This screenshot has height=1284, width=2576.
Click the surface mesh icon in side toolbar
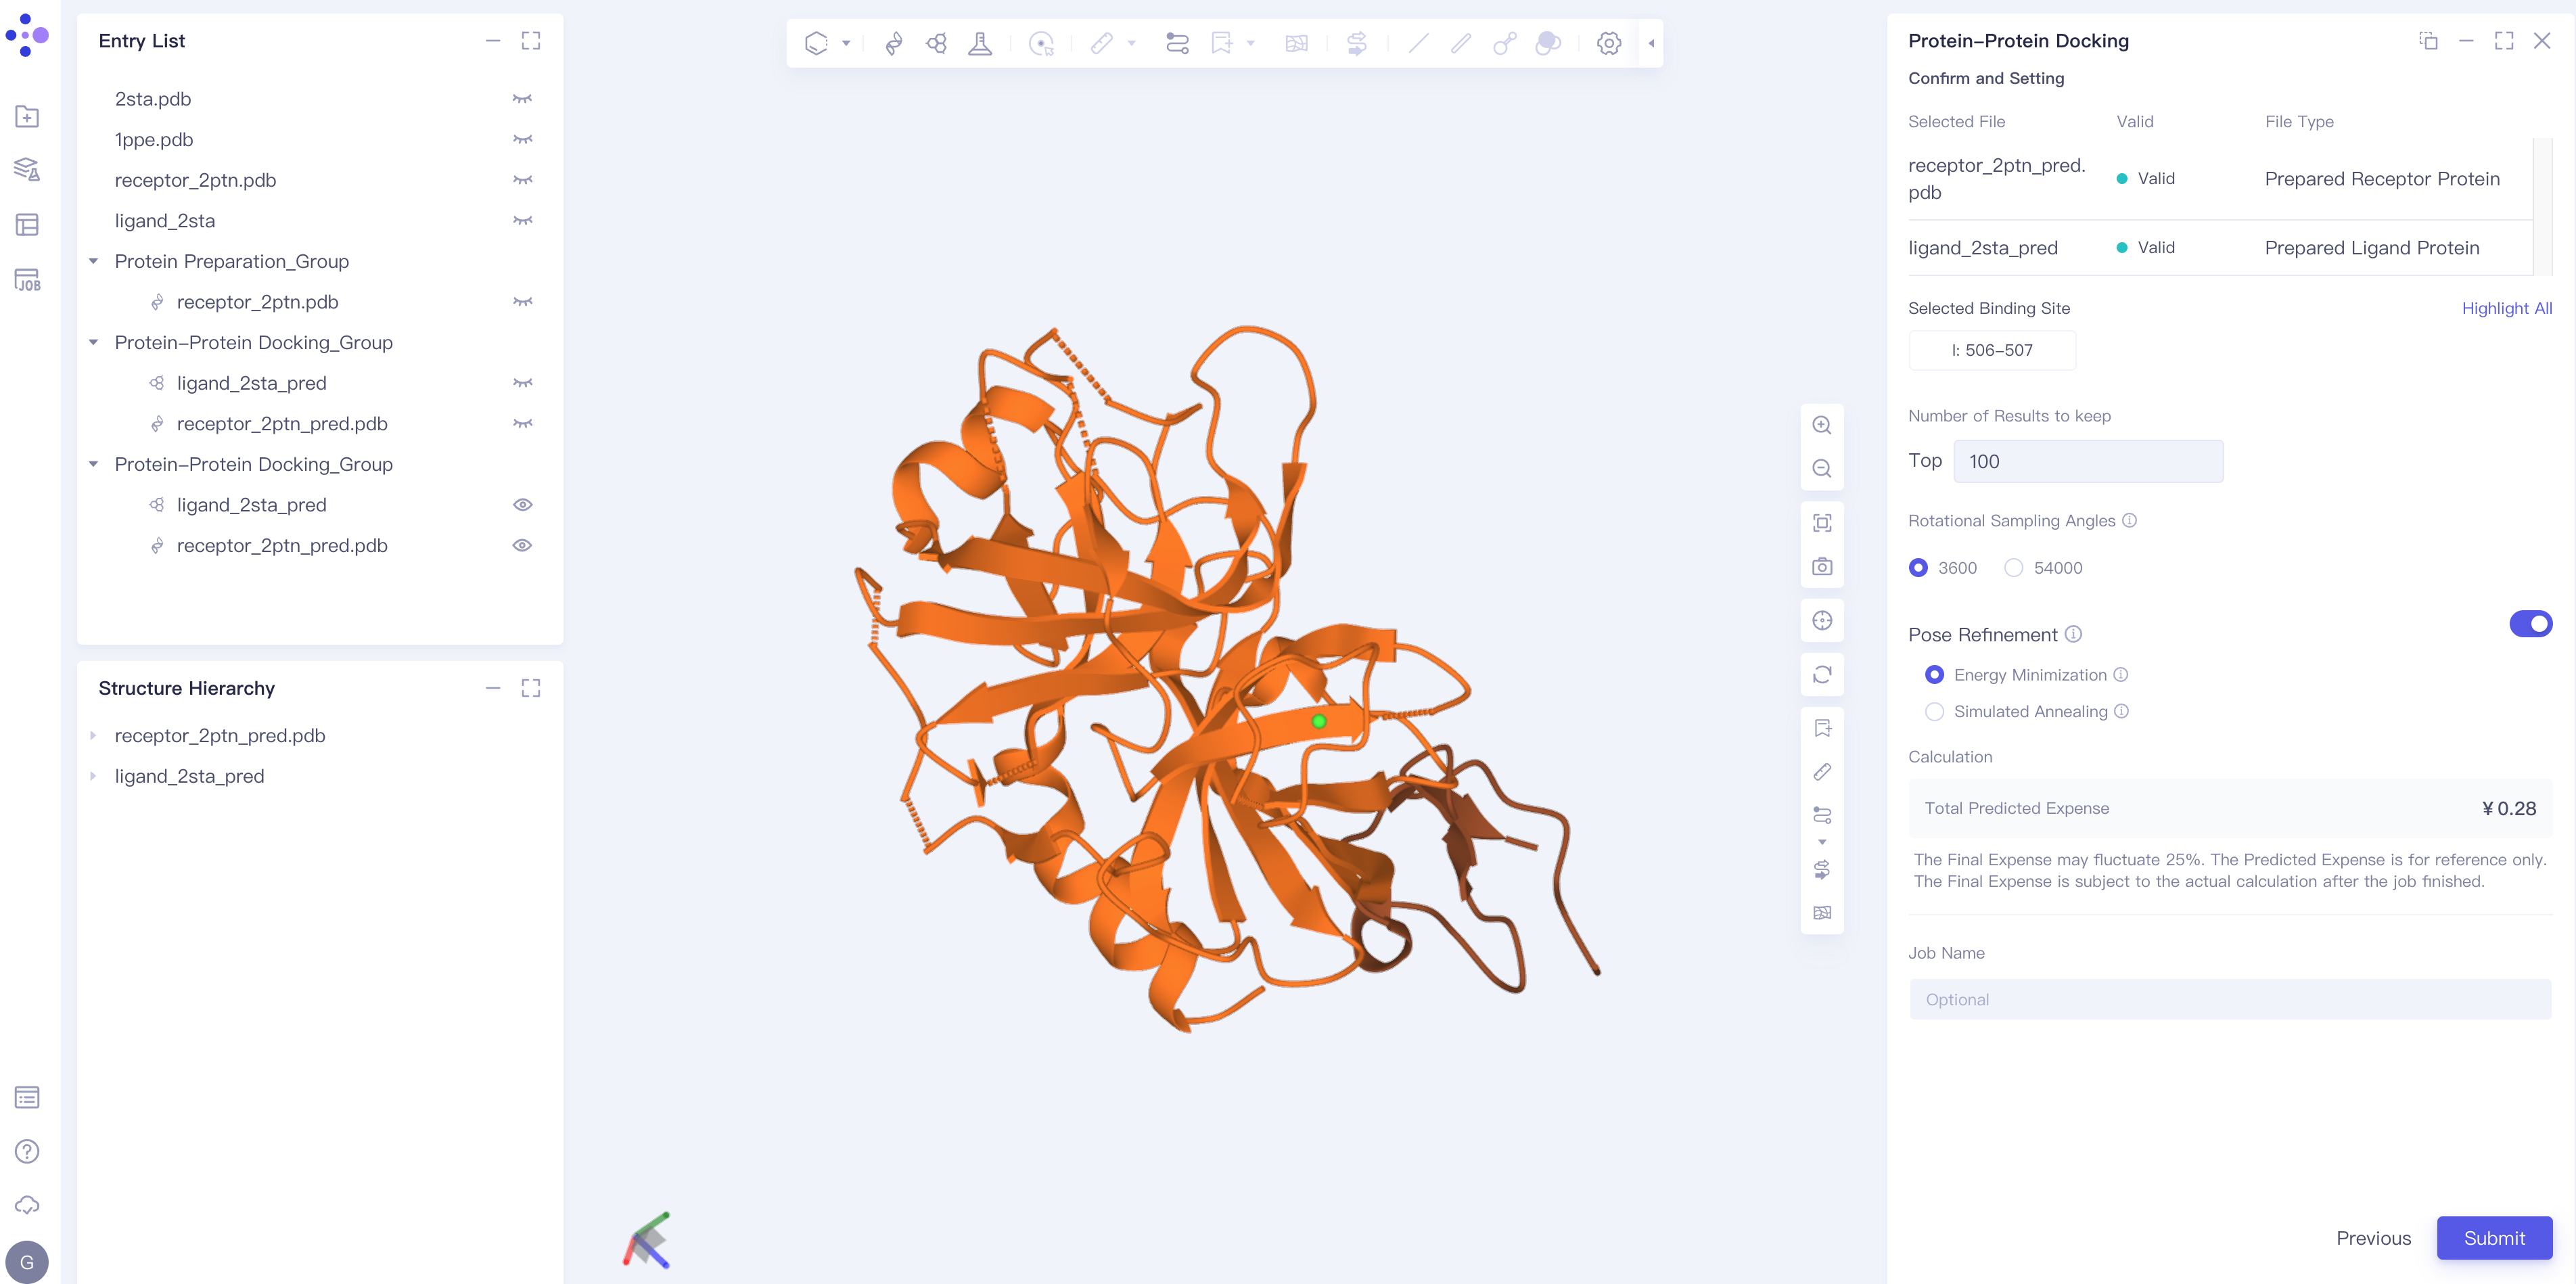(1822, 913)
